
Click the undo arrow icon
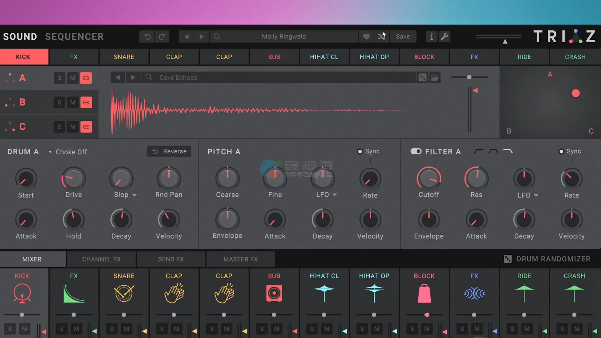147,37
